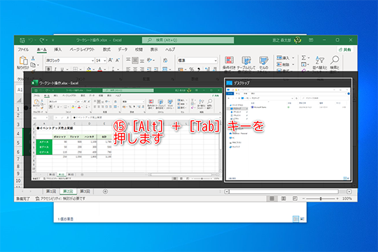The height and width of the screenshot is (252, 378).
Task: Click the Cut scissors icon
Action: coord(33,58)
